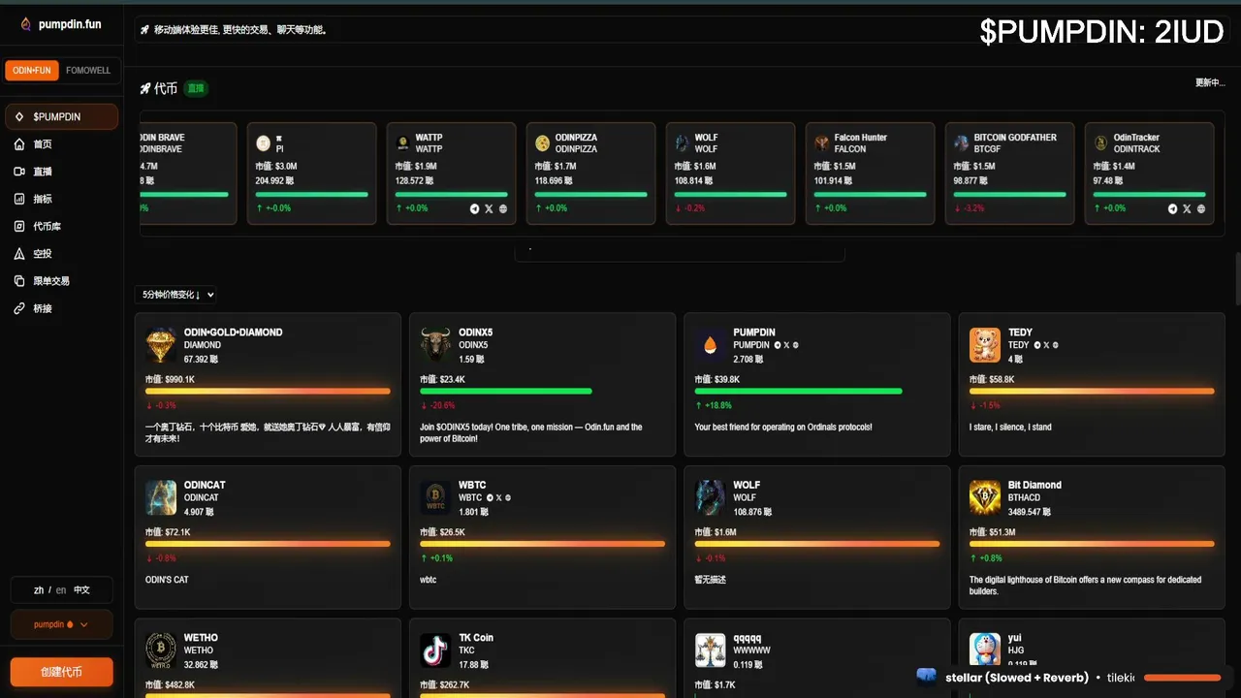Click the qqqqq scales token image
Screen dimensions: 1241x698
click(x=710, y=650)
